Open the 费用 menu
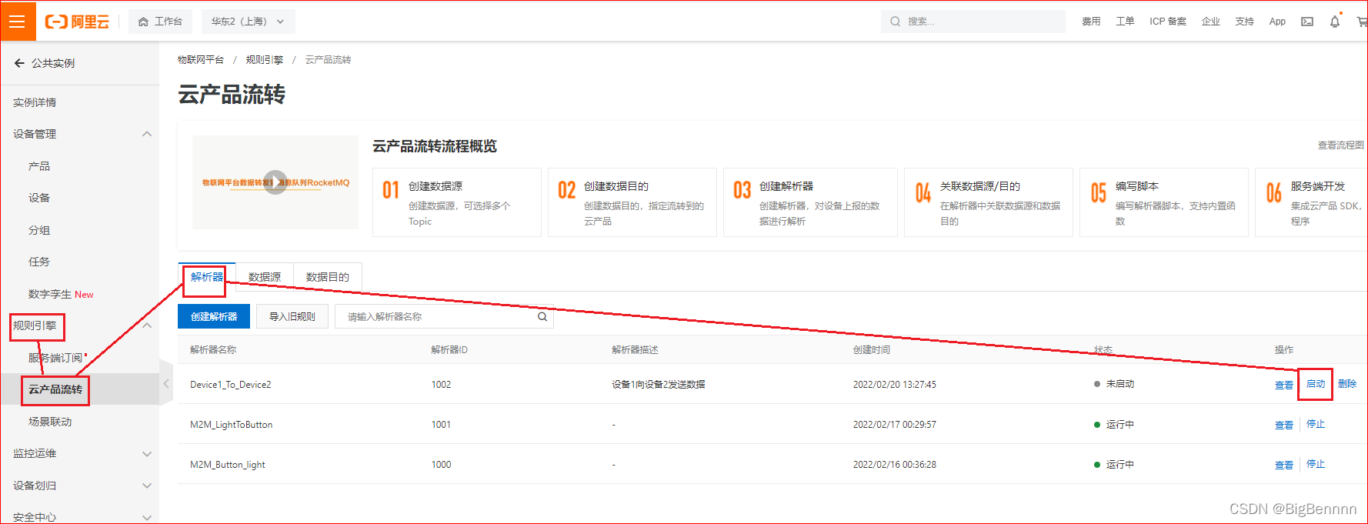 pyautogui.click(x=1091, y=22)
